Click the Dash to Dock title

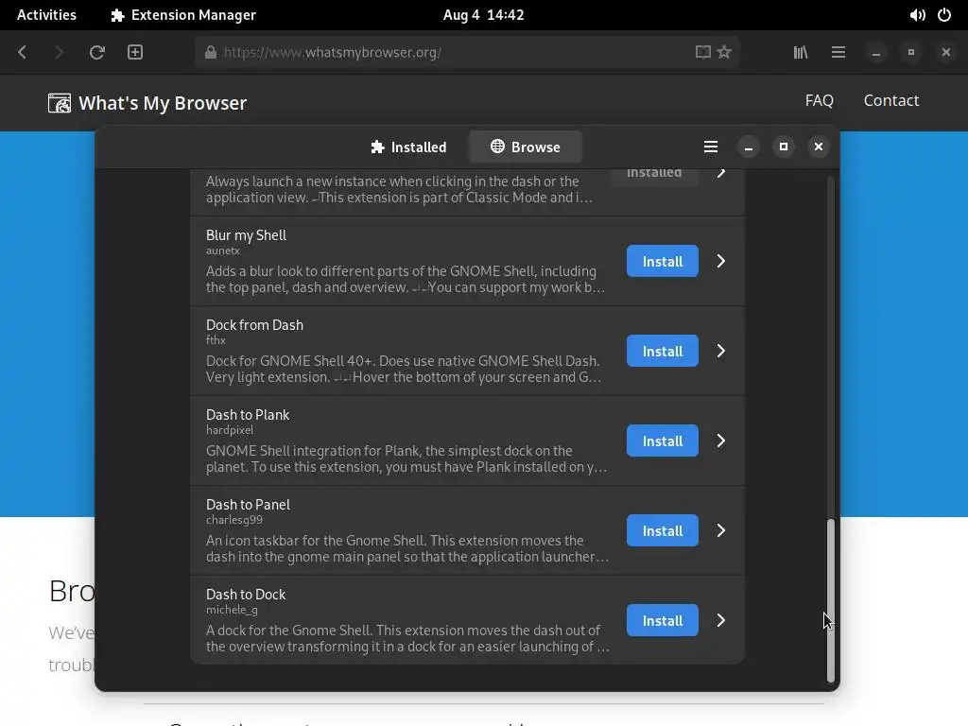coord(246,595)
